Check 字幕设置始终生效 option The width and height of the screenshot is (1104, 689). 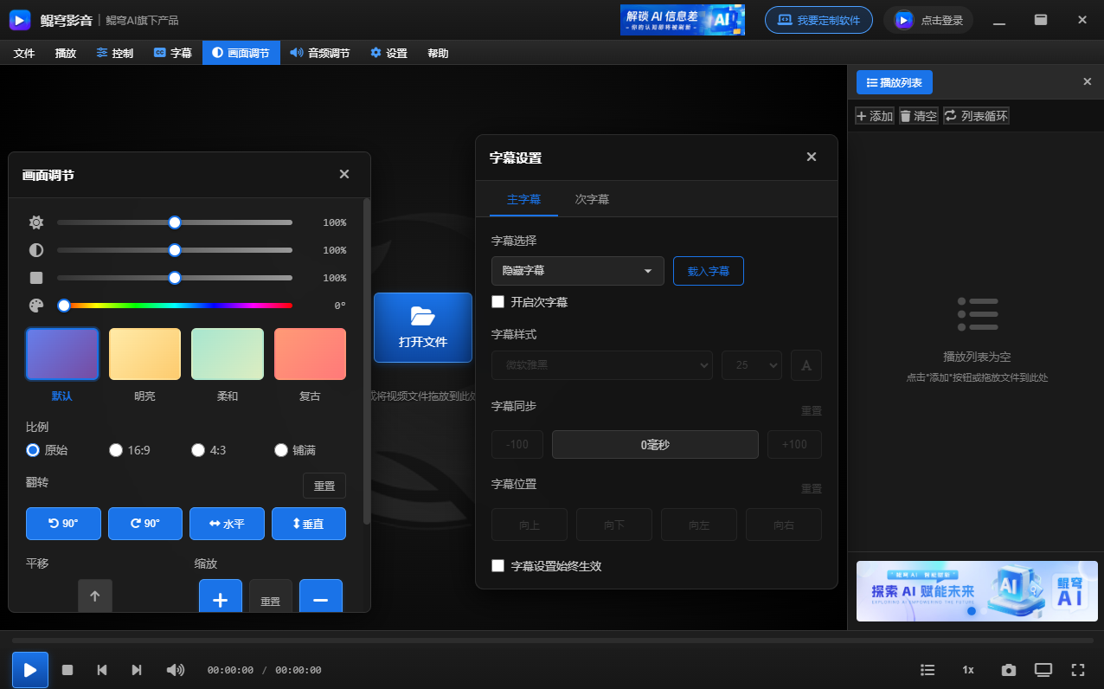(x=497, y=565)
